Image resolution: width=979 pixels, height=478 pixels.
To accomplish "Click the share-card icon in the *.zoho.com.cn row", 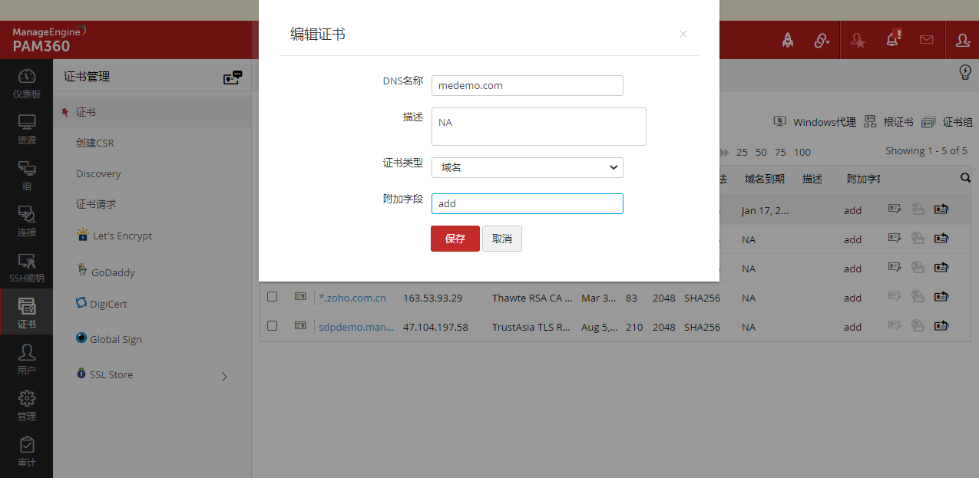I will [941, 296].
